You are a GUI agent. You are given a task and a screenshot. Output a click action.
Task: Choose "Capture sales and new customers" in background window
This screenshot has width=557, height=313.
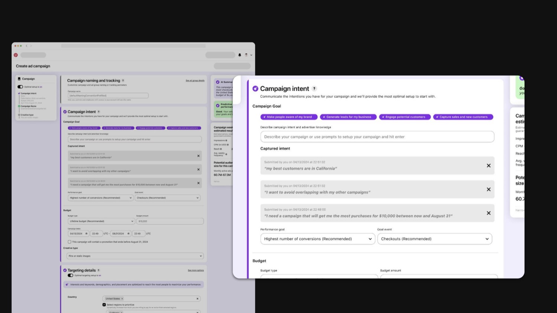click(184, 128)
